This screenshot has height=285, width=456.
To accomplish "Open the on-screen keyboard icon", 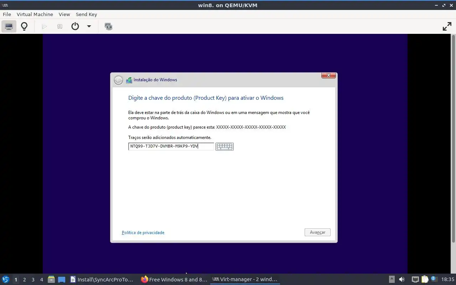I will click(x=224, y=146).
